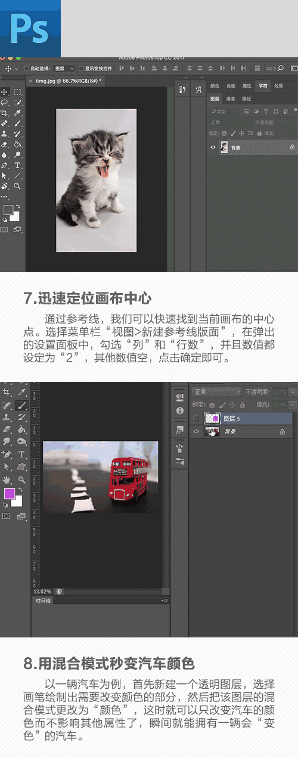Open 不透明度 opacity dropdown in cat screenshot
The width and height of the screenshot is (298, 758).
point(296,122)
